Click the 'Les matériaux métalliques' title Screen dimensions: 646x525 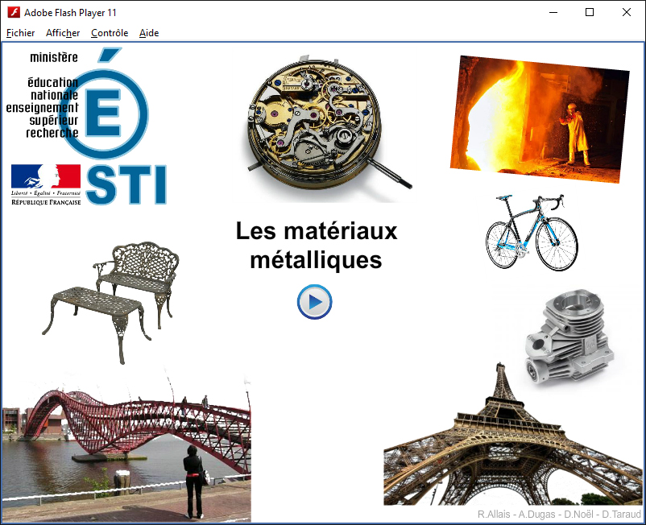pyautogui.click(x=316, y=246)
